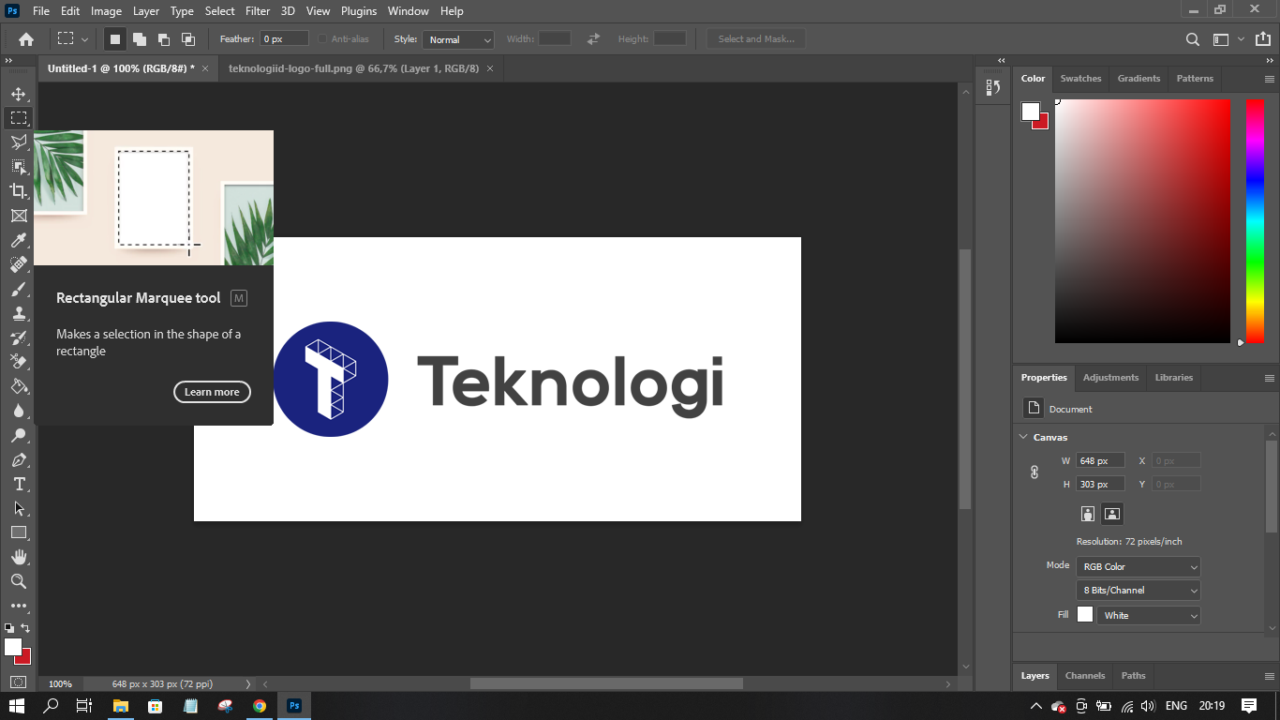This screenshot has height=720, width=1280.
Task: Select the Crop tool
Action: click(18, 191)
